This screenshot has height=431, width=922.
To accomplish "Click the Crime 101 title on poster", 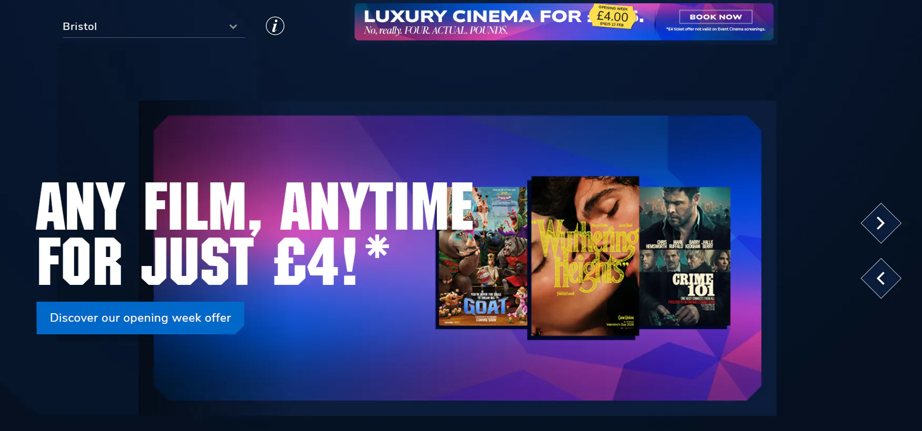I will point(693,284).
